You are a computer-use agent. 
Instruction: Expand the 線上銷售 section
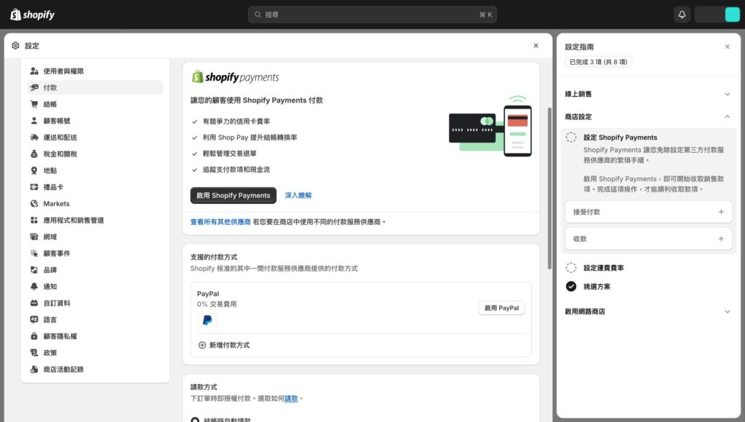[726, 94]
